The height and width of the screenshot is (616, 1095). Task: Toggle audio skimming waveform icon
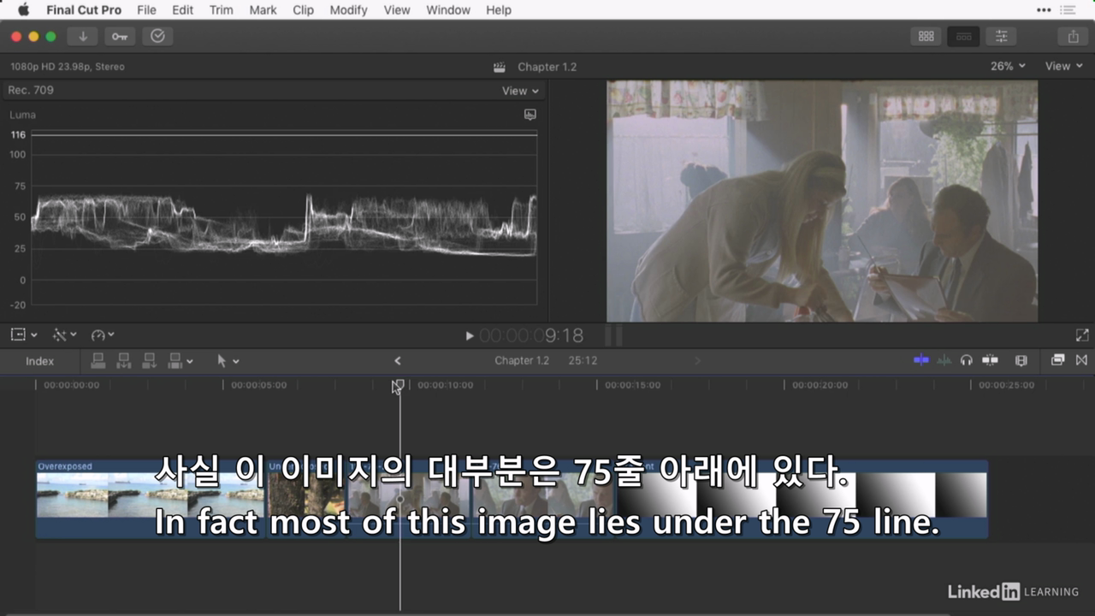pyautogui.click(x=944, y=360)
